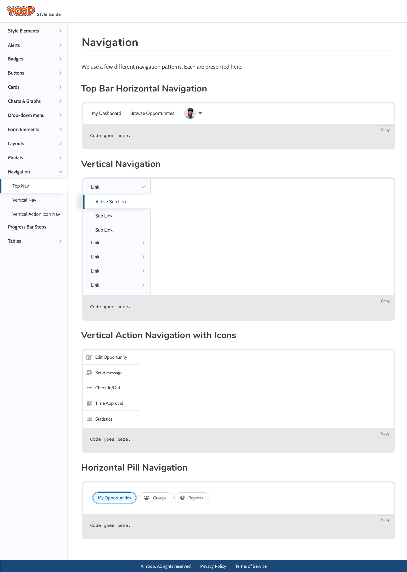Expand Buttons section chevron
The image size is (407, 572).
coord(60,73)
